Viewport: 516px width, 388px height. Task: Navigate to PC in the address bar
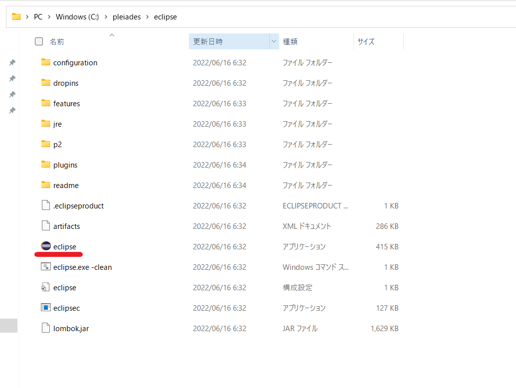pyautogui.click(x=38, y=17)
